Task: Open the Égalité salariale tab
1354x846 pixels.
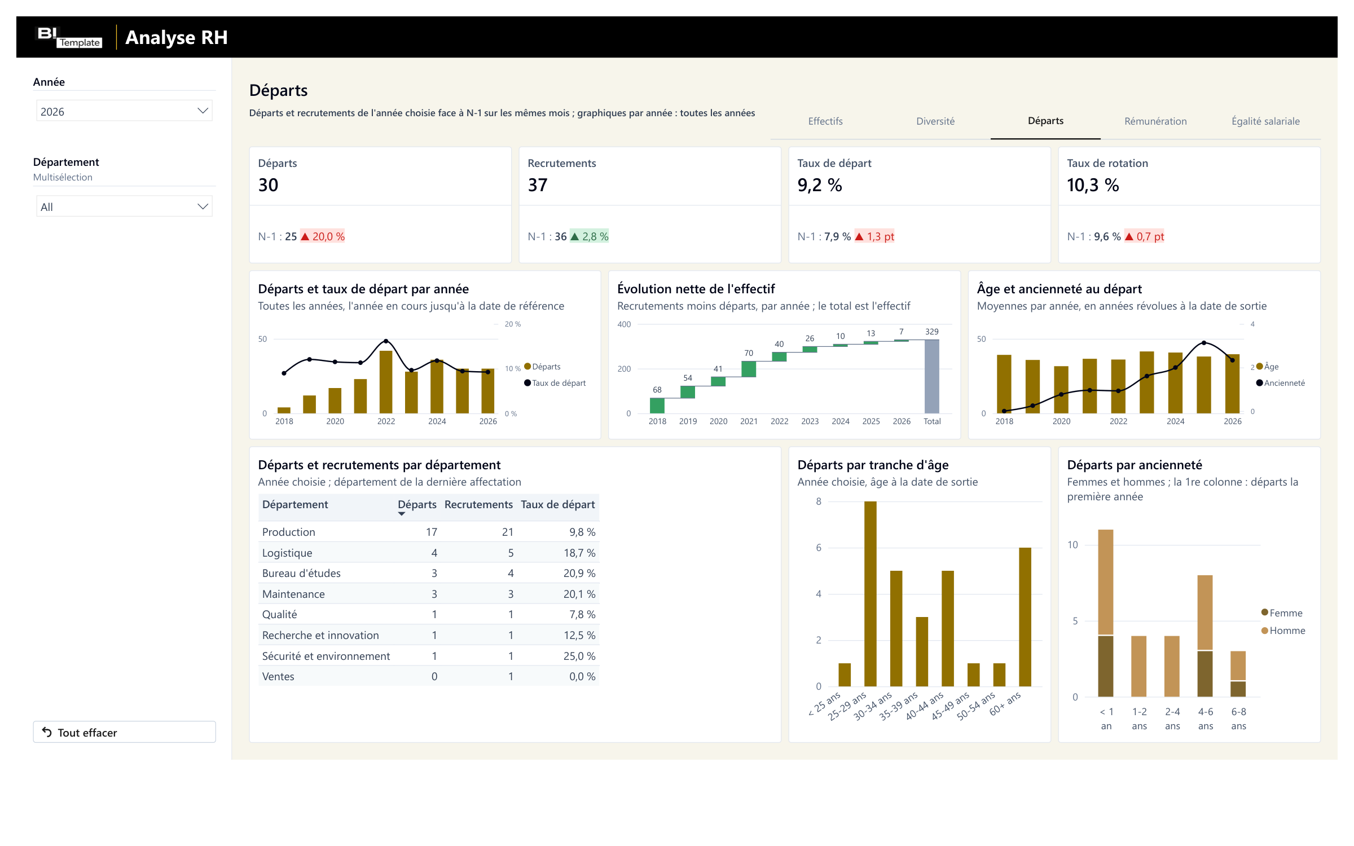Action: click(x=1265, y=121)
